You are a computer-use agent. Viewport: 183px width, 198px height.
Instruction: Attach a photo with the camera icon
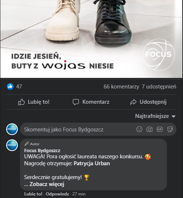(150, 129)
